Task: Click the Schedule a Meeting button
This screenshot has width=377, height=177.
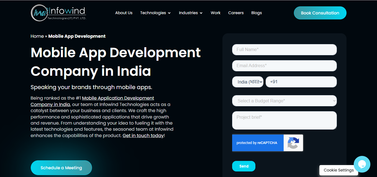Action: pos(61,168)
